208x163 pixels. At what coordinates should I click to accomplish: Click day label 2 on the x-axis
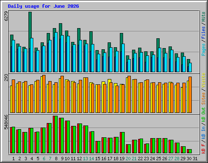point(19,159)
